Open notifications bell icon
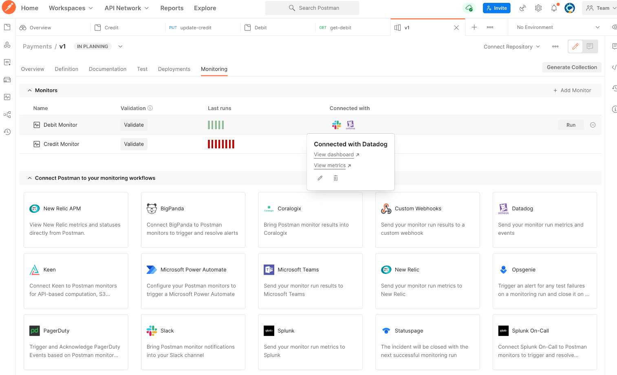The width and height of the screenshot is (617, 375). point(554,8)
